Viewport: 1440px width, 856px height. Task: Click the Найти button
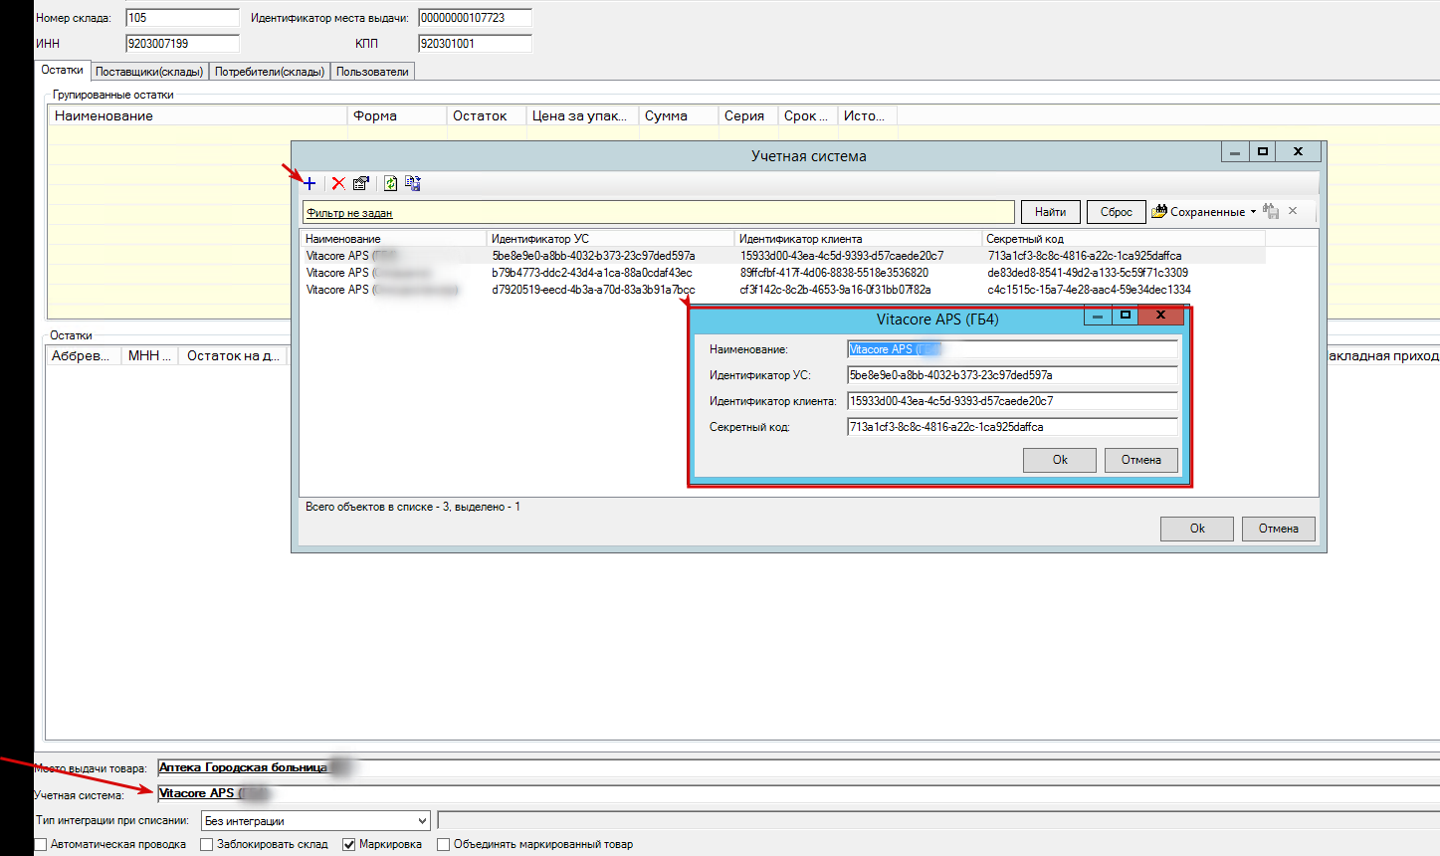(1050, 212)
